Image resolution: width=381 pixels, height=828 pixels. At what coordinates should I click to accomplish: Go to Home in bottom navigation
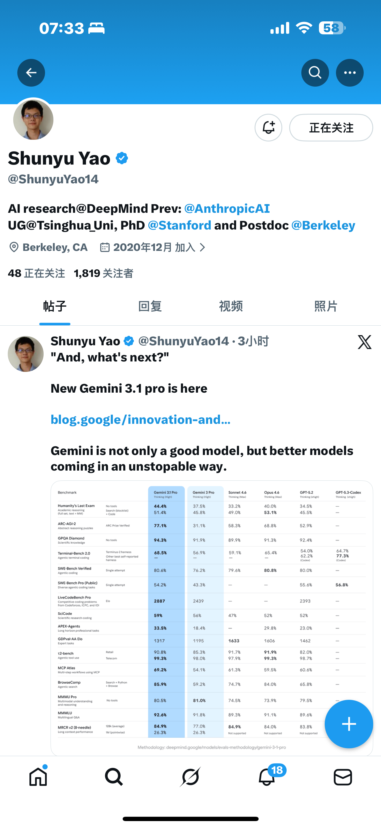point(38,777)
